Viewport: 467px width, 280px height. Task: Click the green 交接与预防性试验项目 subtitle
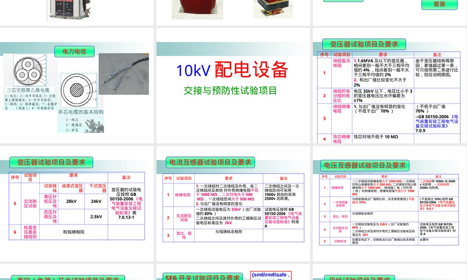pyautogui.click(x=230, y=91)
